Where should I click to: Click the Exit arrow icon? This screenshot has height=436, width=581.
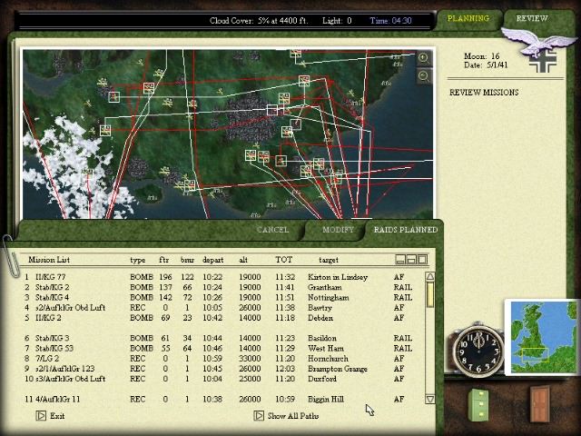[41, 416]
